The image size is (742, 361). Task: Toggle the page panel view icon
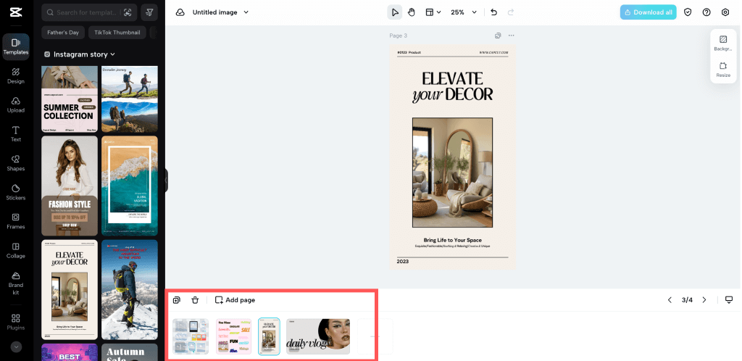pos(729,300)
